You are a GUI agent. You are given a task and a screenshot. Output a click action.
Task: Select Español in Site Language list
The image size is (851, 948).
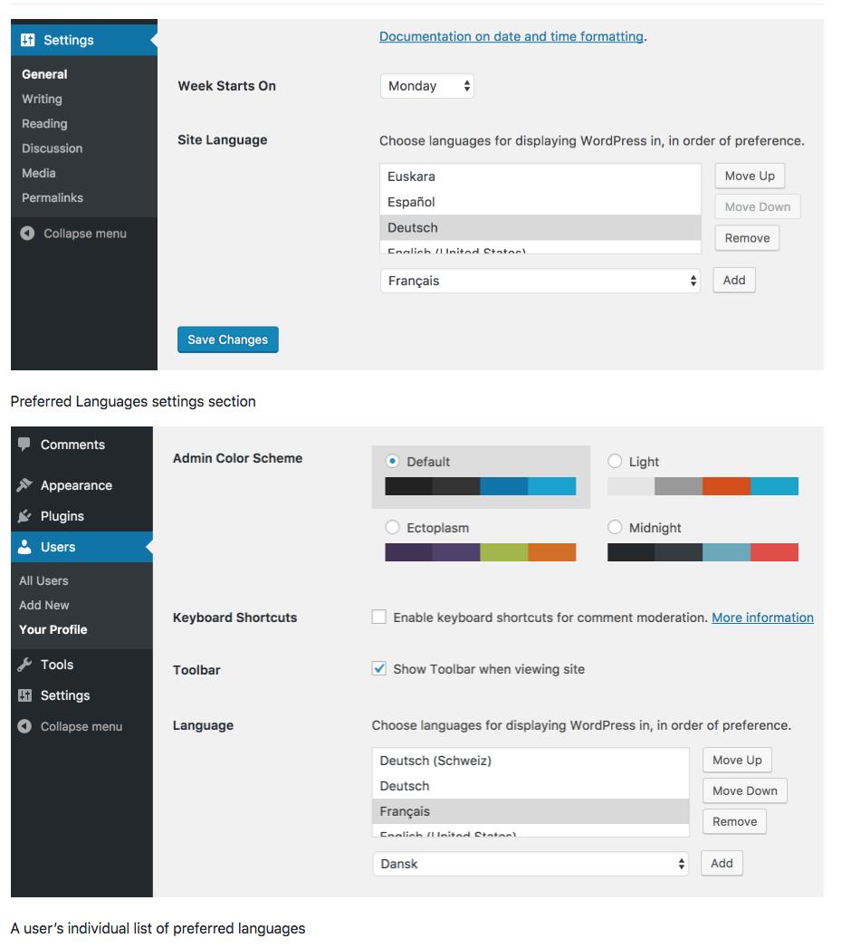[540, 202]
